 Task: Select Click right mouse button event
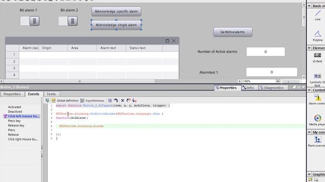[x=23, y=139]
